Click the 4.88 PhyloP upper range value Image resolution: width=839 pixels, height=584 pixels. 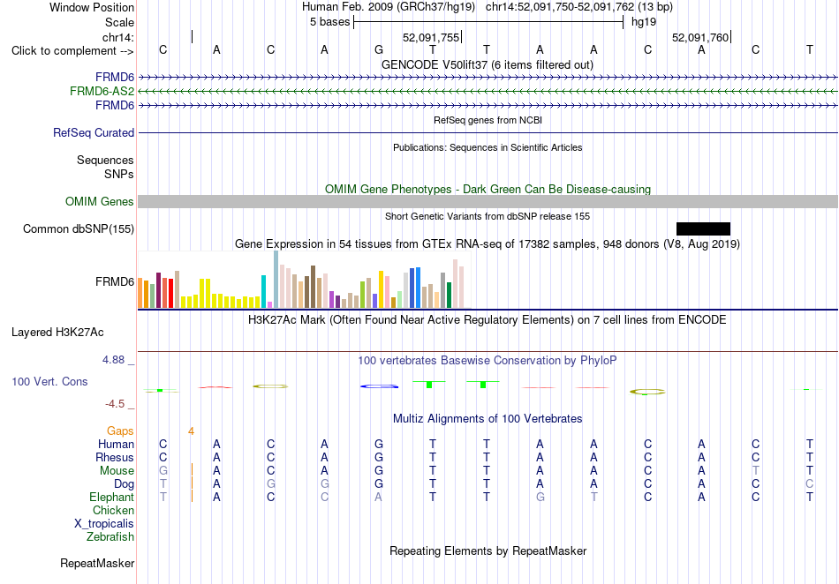tap(113, 360)
